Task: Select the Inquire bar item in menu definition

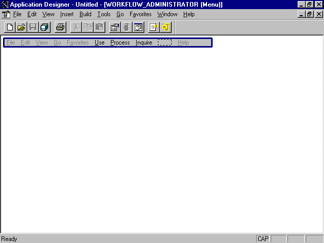Action: [144, 43]
